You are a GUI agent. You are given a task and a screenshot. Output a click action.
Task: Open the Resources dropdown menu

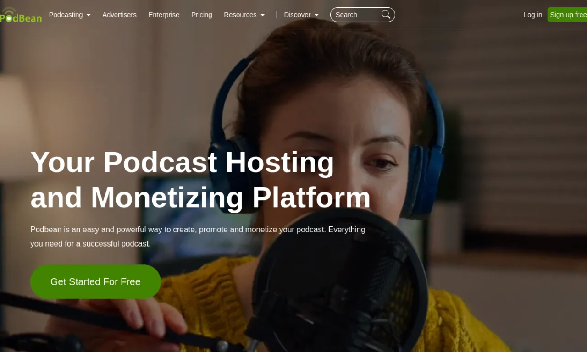click(244, 15)
